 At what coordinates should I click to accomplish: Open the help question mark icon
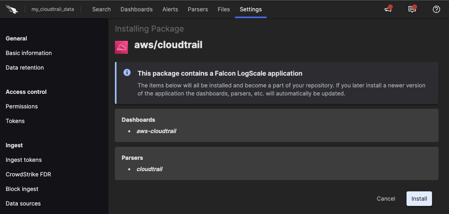(x=436, y=9)
